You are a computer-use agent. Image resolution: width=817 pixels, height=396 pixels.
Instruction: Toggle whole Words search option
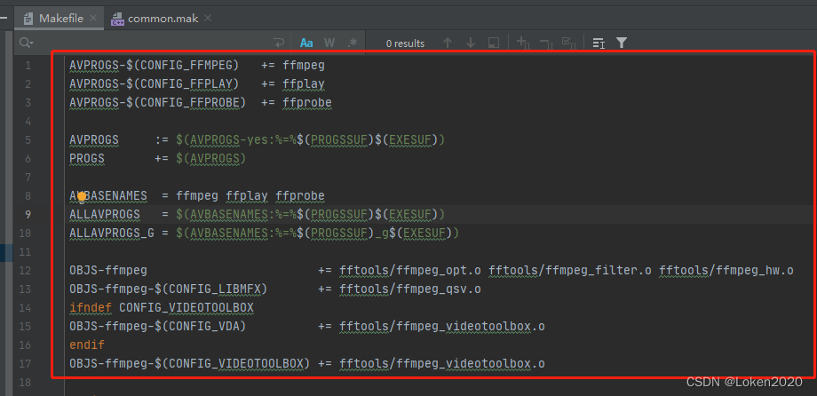click(x=329, y=44)
